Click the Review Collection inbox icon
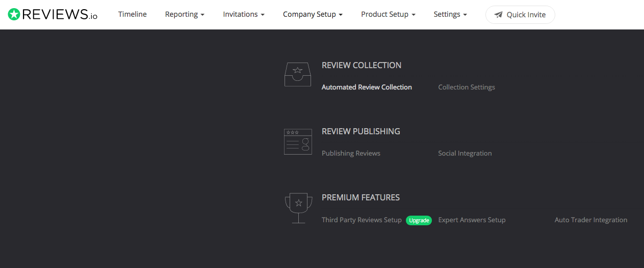644x268 pixels. (298, 74)
